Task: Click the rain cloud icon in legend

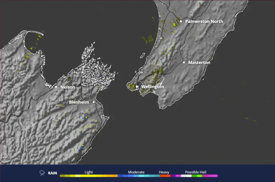Action: [x=42, y=173]
